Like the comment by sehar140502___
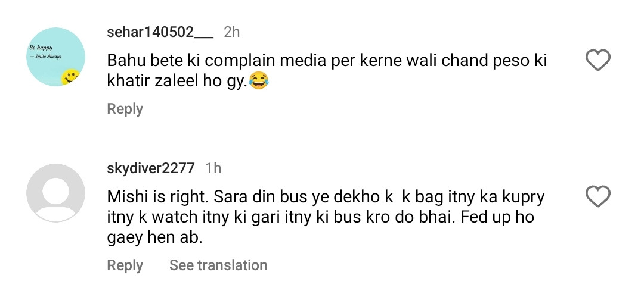Viewport: 644px width, 300px height. click(598, 61)
